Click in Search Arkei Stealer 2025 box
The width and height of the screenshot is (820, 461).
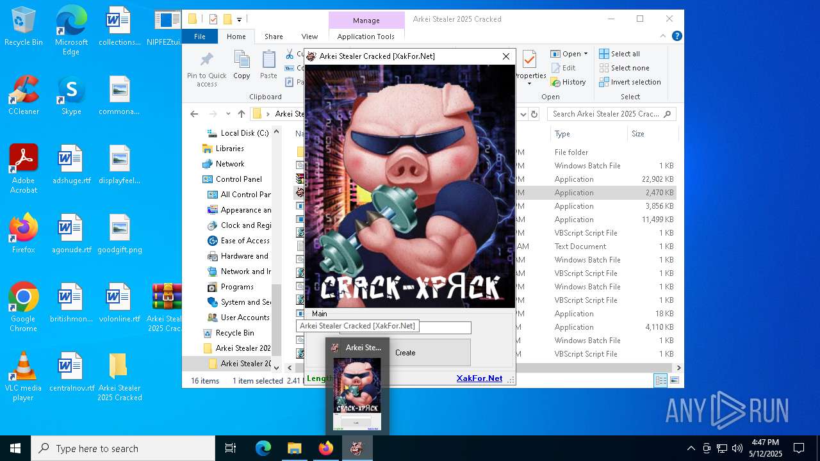612,114
